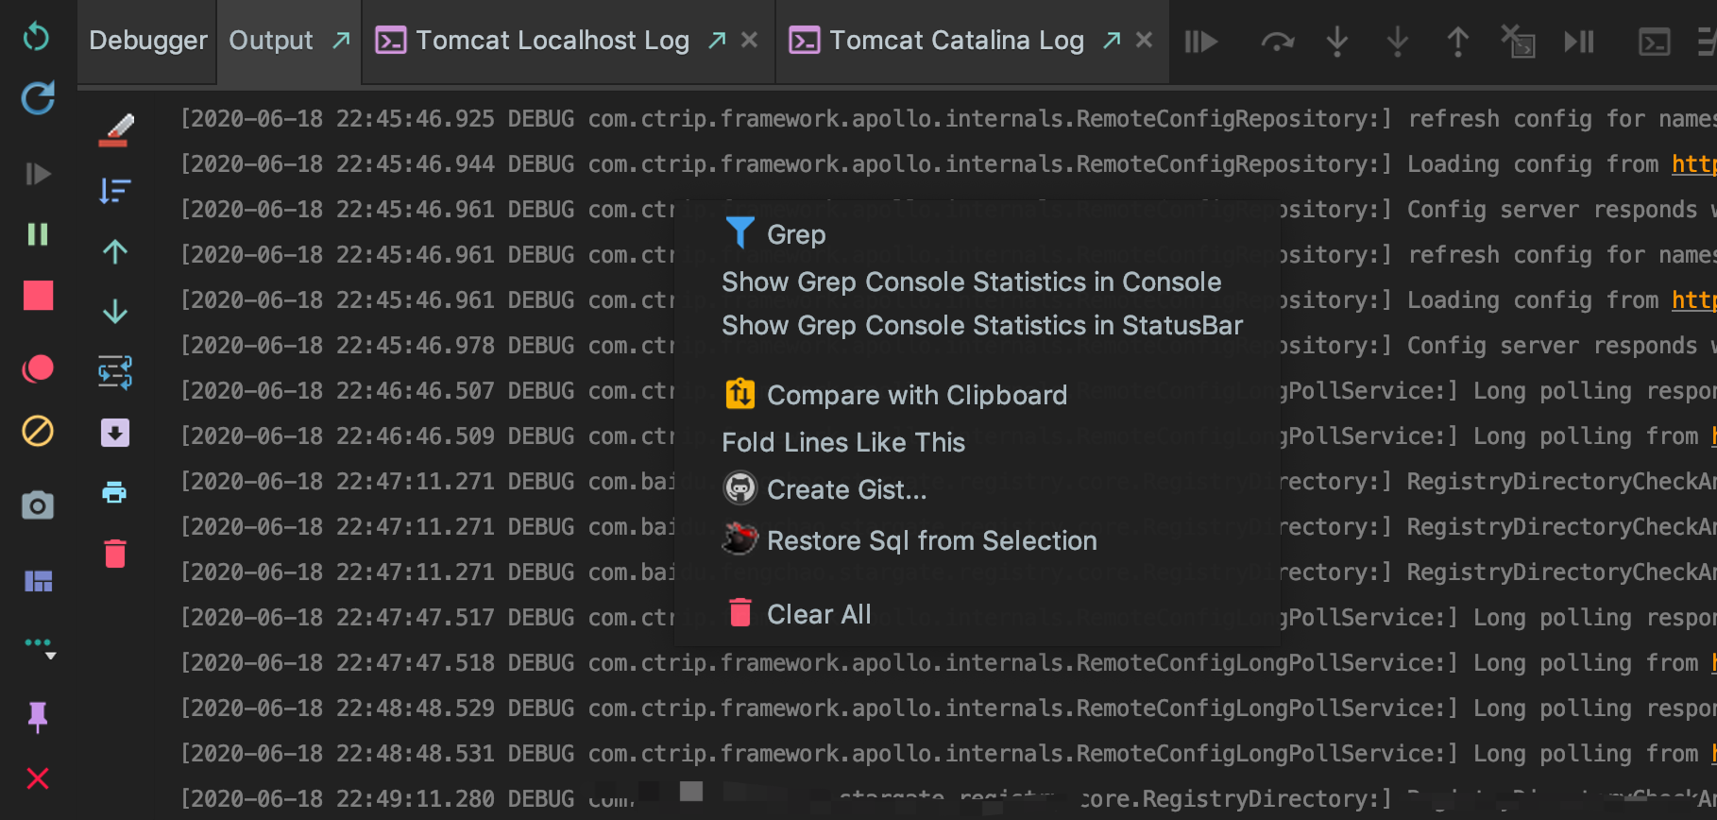Viewport: 1717px width, 820px height.
Task: Click Show Execution Point in the debug toolbar
Action: [1201, 42]
